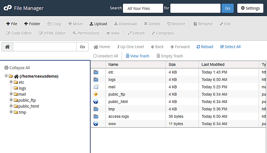Open Settings with the gear button
The image size is (267, 153).
[x=250, y=8]
